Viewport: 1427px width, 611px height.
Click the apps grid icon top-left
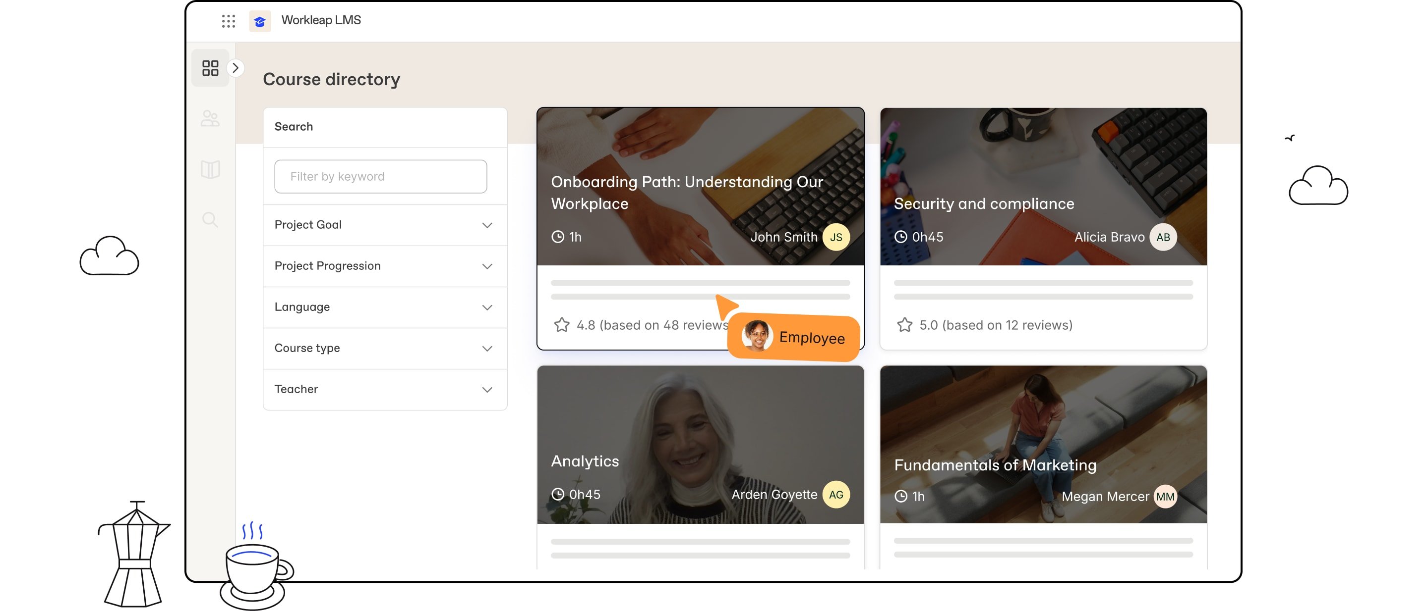click(x=228, y=19)
